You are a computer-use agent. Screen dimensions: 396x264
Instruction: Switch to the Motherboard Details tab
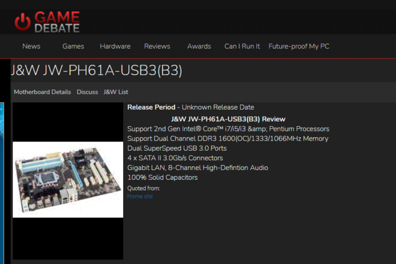click(43, 92)
